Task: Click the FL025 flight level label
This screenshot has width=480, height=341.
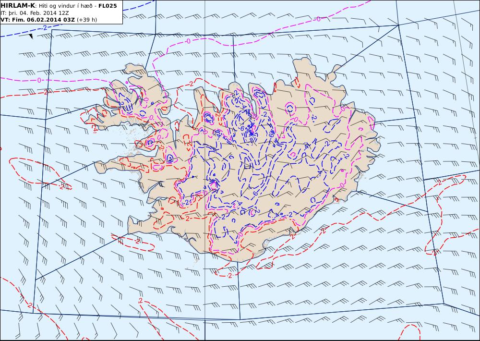Action: 108,6
